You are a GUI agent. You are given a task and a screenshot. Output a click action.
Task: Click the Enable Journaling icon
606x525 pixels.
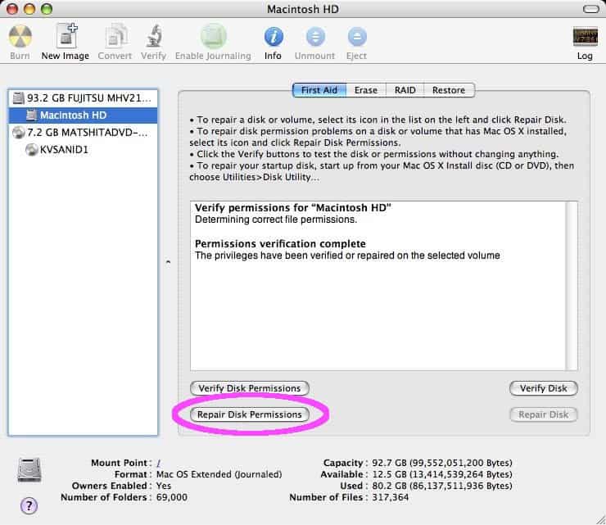point(213,37)
